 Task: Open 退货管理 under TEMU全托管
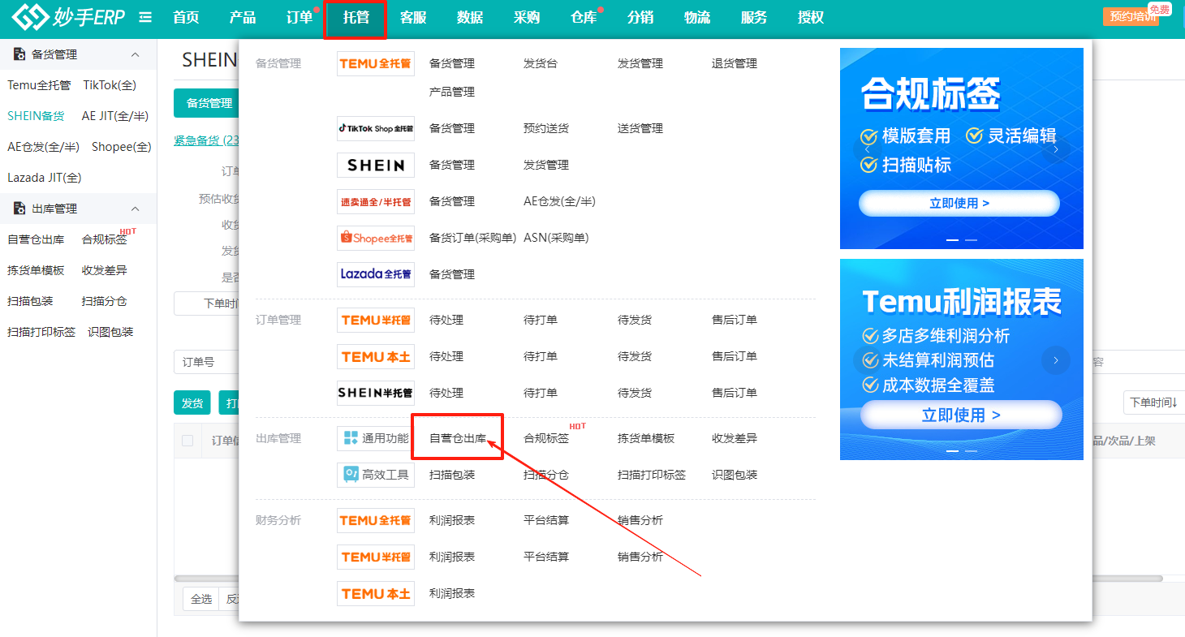(x=735, y=63)
